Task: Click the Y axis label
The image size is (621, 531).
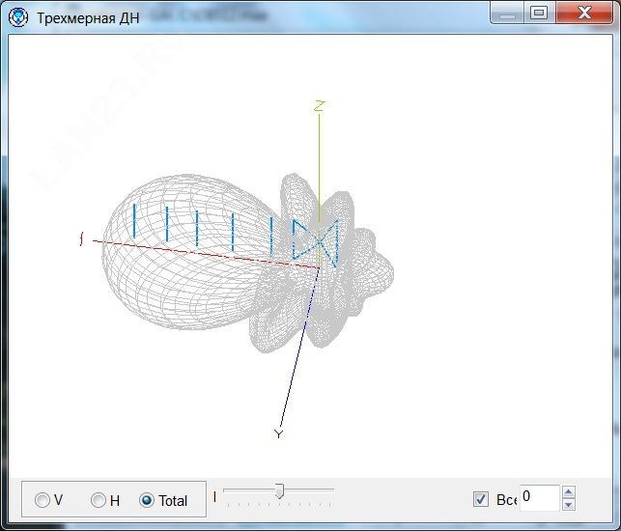Action: (x=279, y=434)
